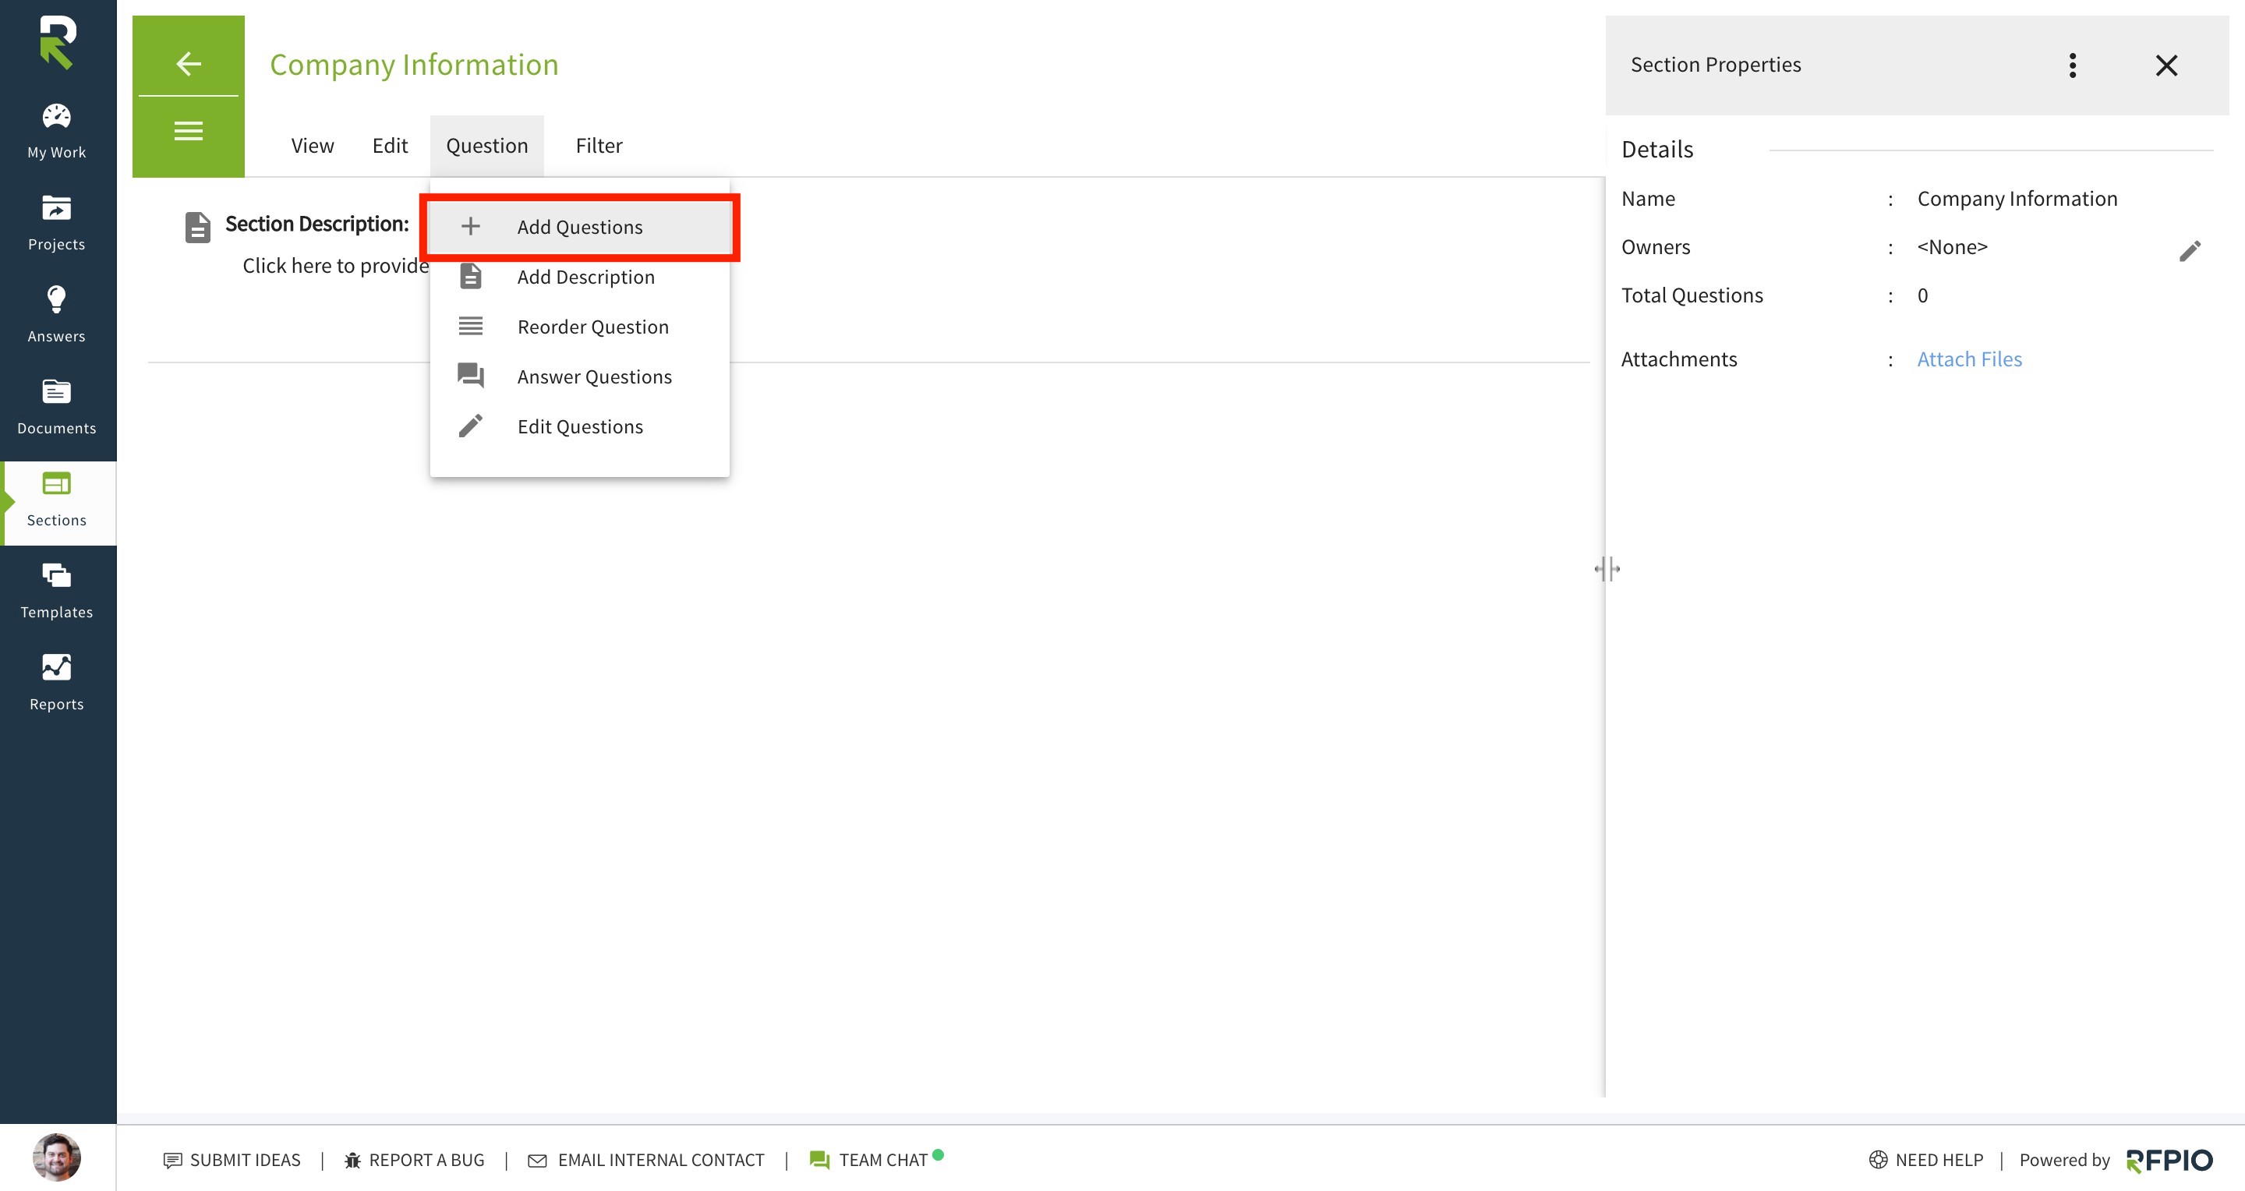Open the Edit menu
The height and width of the screenshot is (1191, 2245).
click(x=390, y=146)
